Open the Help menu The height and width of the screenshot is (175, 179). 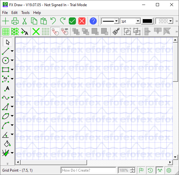tap(37, 13)
